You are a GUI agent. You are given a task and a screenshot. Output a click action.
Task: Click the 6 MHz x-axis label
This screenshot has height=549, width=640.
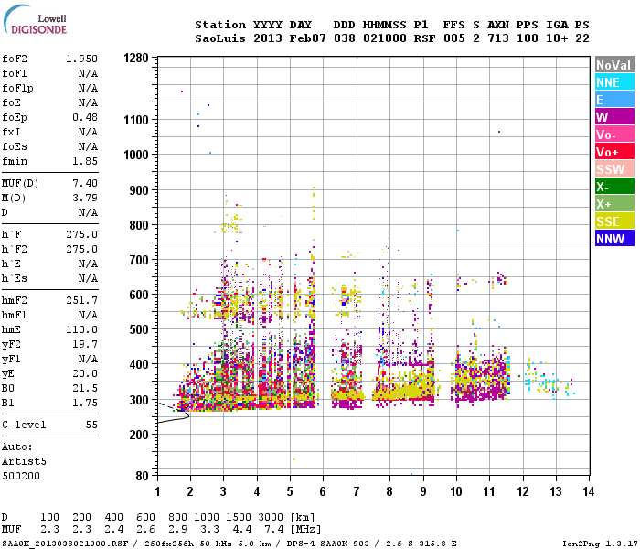coord(323,491)
